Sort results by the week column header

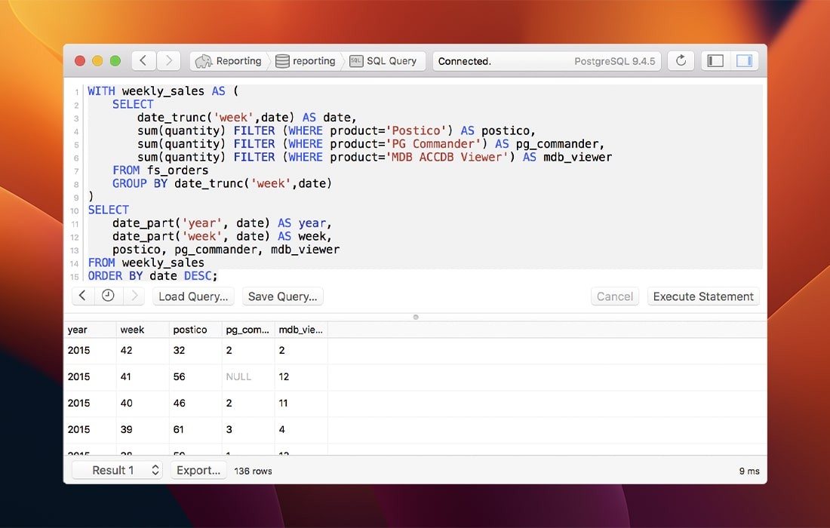(132, 330)
